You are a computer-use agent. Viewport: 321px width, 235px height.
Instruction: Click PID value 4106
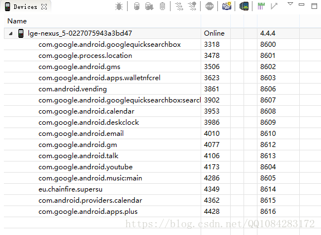[212, 156]
